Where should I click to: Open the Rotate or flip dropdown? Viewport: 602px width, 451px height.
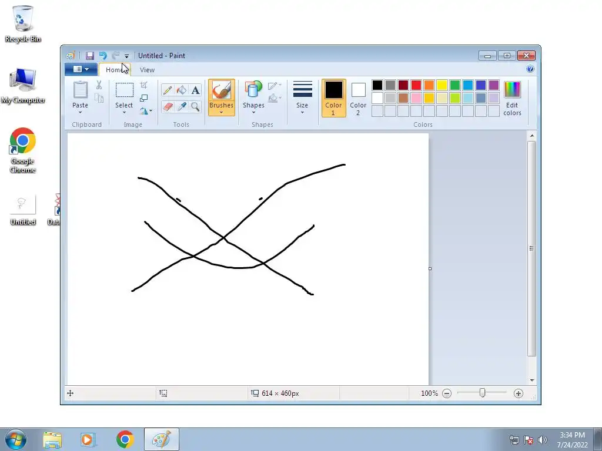point(146,111)
